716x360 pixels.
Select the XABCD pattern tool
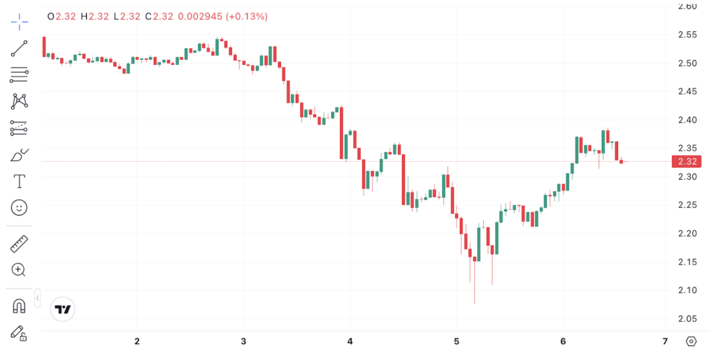[x=19, y=101]
